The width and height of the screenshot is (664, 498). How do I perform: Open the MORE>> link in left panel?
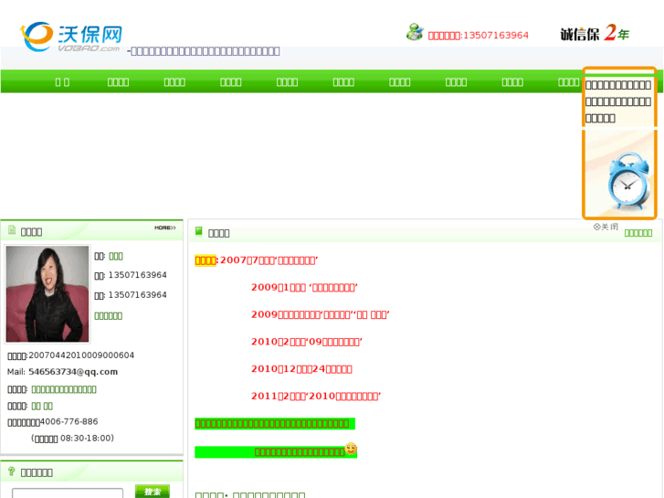pyautogui.click(x=165, y=228)
